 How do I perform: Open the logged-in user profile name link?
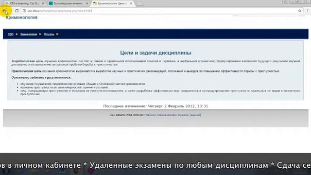[167, 115]
